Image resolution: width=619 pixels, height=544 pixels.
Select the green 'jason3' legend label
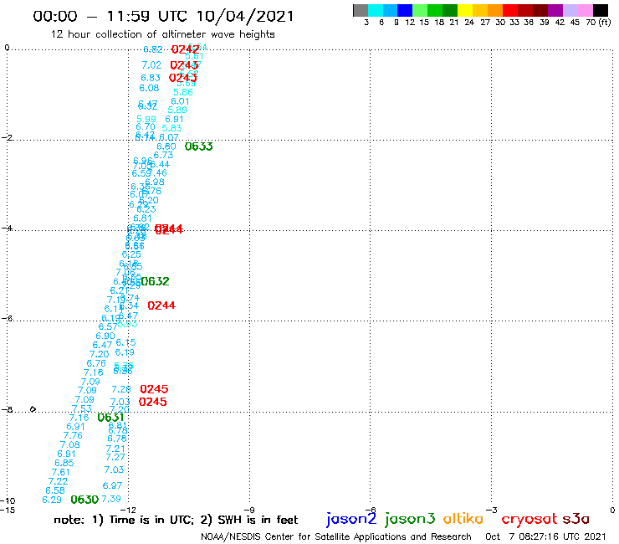(410, 519)
